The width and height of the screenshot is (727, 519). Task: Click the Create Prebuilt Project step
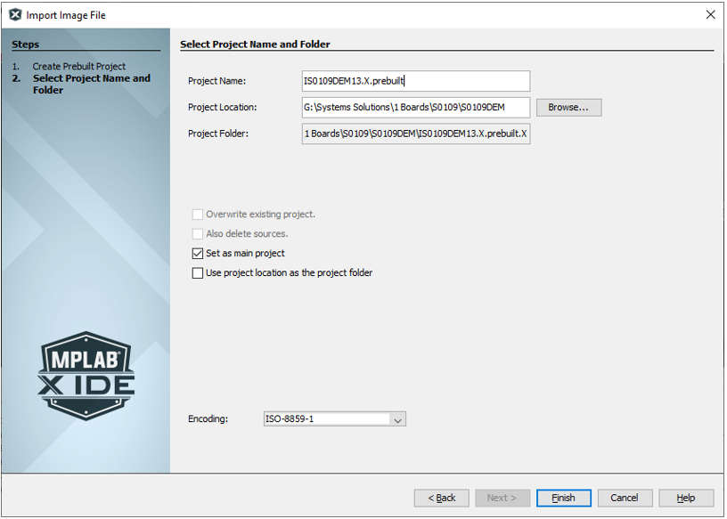(x=78, y=66)
